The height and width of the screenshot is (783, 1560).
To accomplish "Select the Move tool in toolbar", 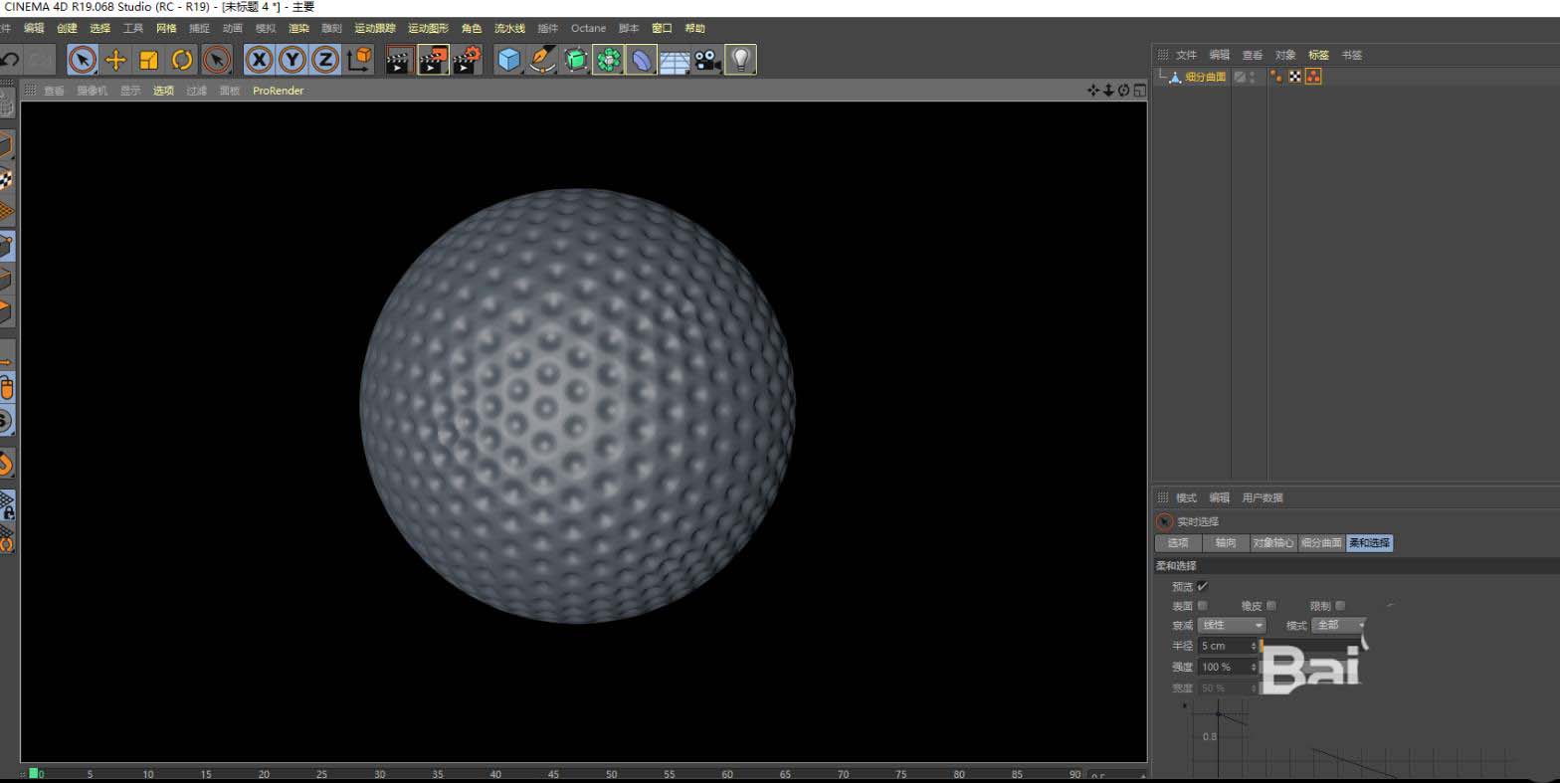I will (115, 60).
